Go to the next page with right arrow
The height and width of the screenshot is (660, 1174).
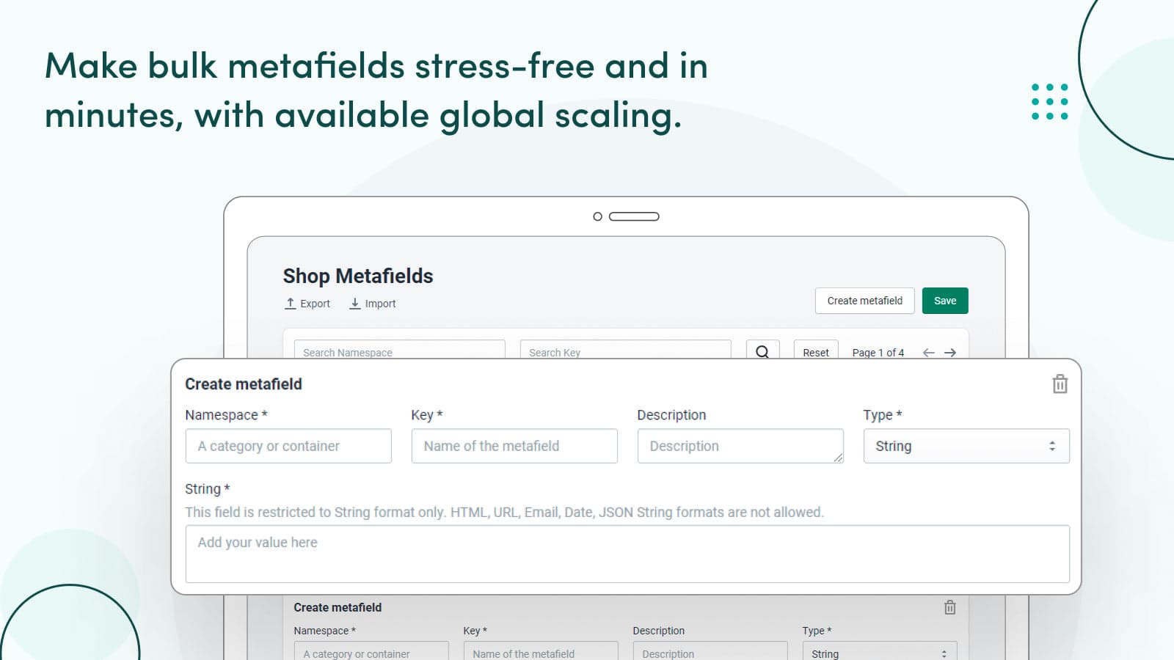(950, 353)
